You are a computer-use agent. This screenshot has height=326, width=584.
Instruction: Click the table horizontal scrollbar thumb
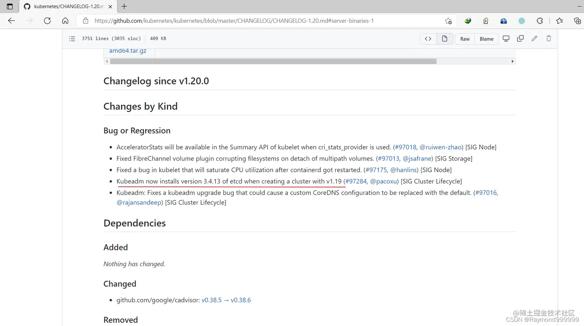click(x=273, y=61)
